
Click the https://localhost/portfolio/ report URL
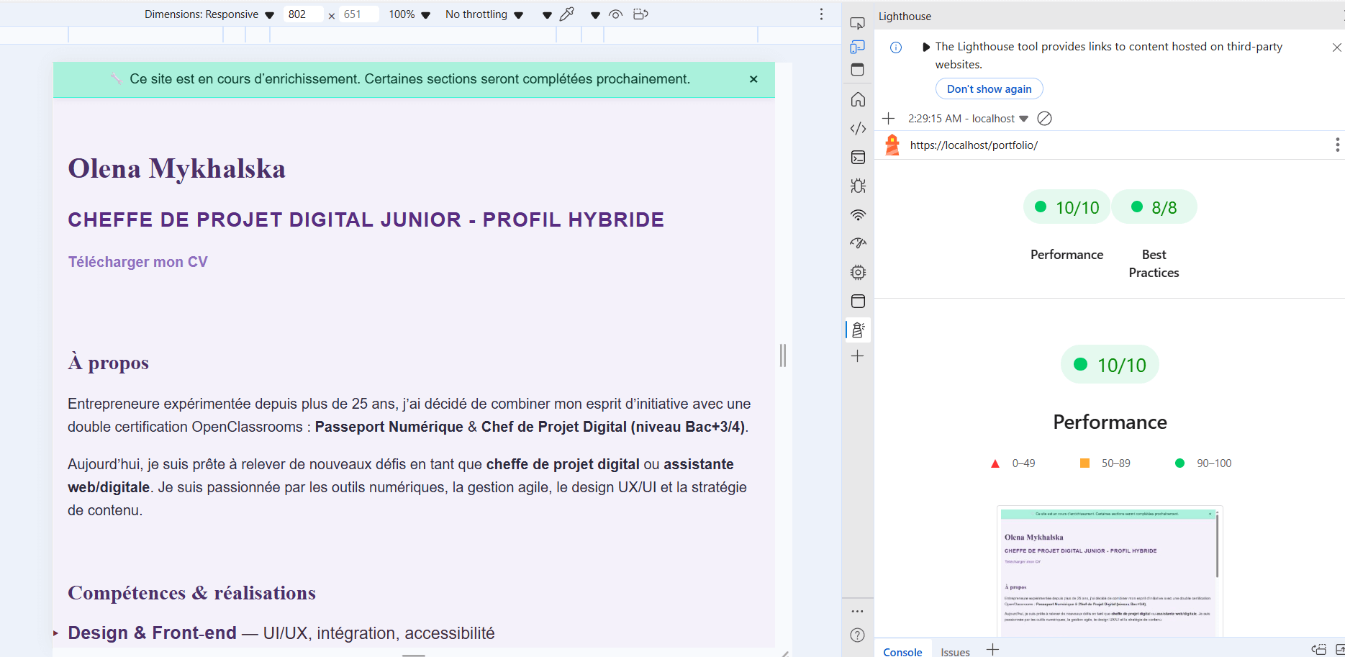[974, 145]
